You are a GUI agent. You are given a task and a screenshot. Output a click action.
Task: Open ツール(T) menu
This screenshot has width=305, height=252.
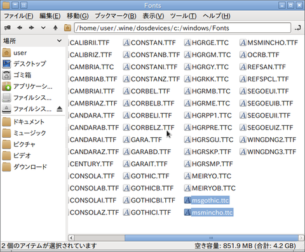point(183,16)
